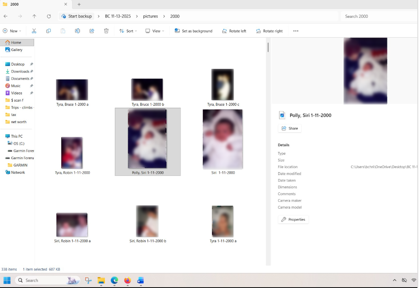
Task: Open Properties in details pane
Action: (x=293, y=220)
